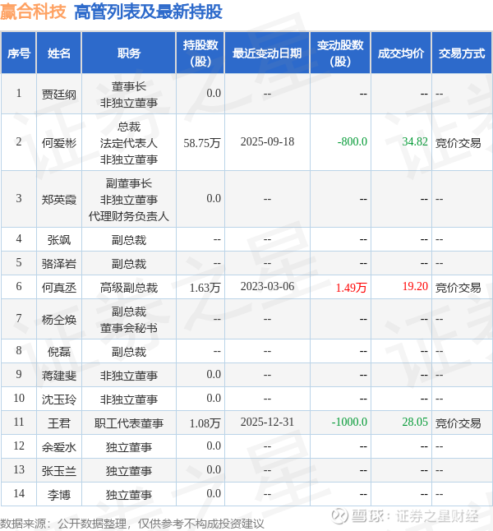Click holdings 0.0 in 贾廷纲's row

click(x=214, y=93)
